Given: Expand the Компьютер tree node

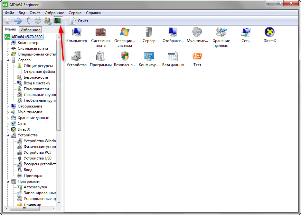Looking at the screenshot, I should 8,43.
